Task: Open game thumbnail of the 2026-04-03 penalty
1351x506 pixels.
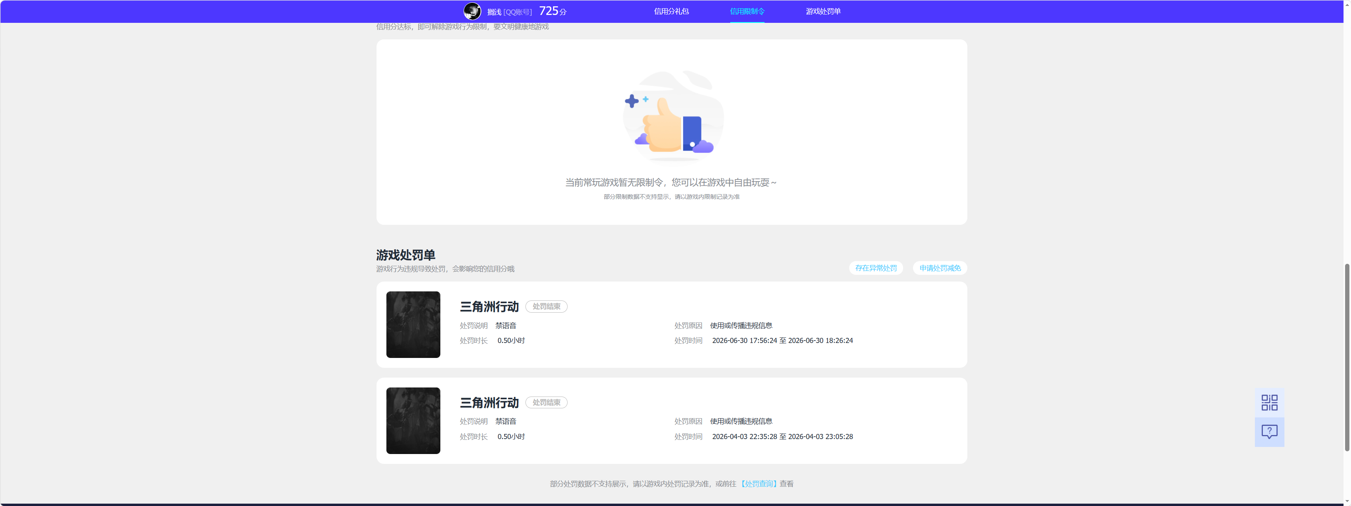Action: (413, 421)
